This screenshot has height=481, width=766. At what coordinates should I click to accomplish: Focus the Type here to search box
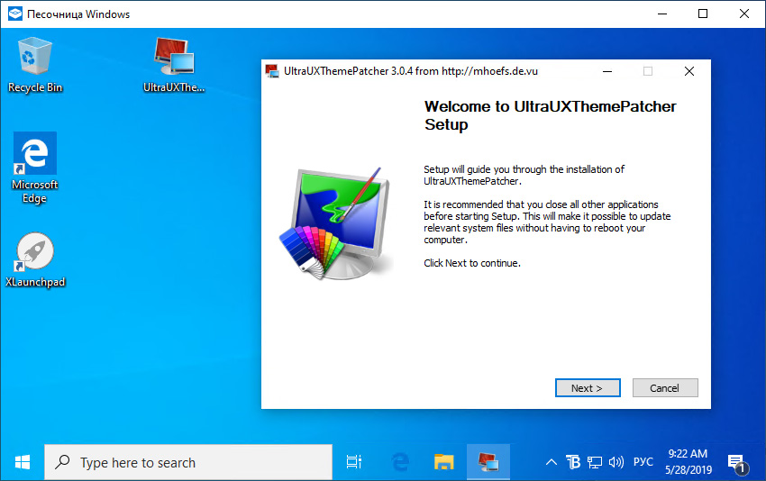pos(188,462)
